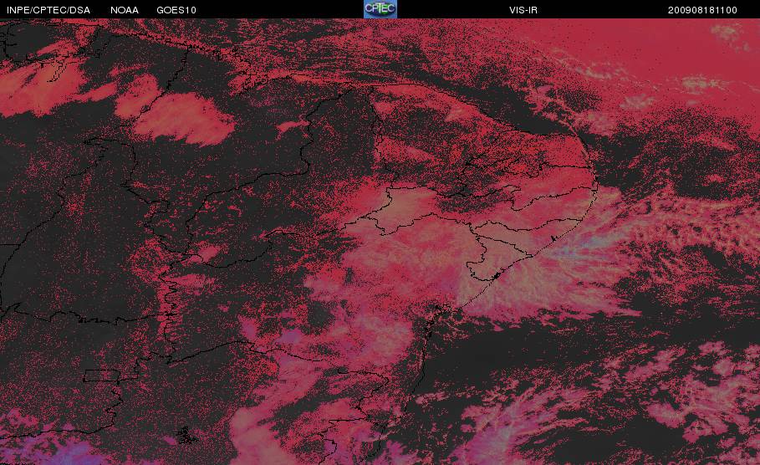
Task: Click the NOAA label in header
Action: click(124, 10)
